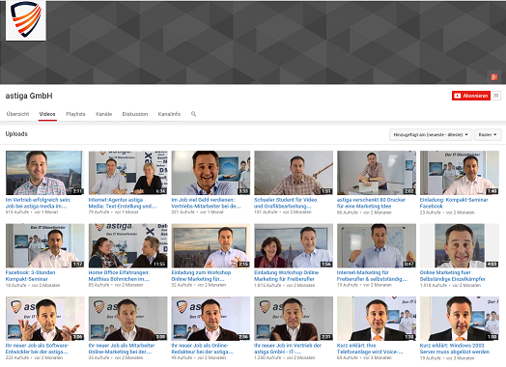
Task: Open the Mitarbeiter Online-Marketing job thumbnail
Action: (x=128, y=319)
